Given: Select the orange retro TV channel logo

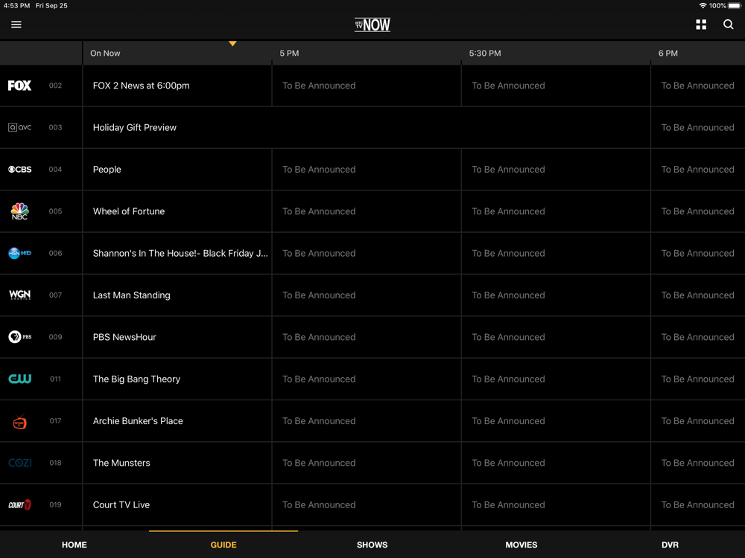Looking at the screenshot, I should click(20, 421).
